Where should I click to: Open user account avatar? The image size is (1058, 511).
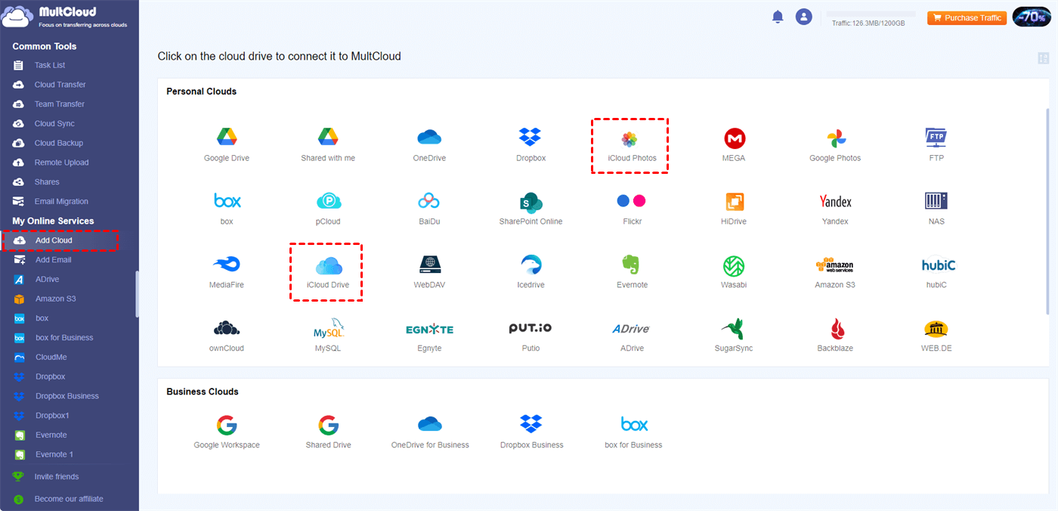[803, 17]
